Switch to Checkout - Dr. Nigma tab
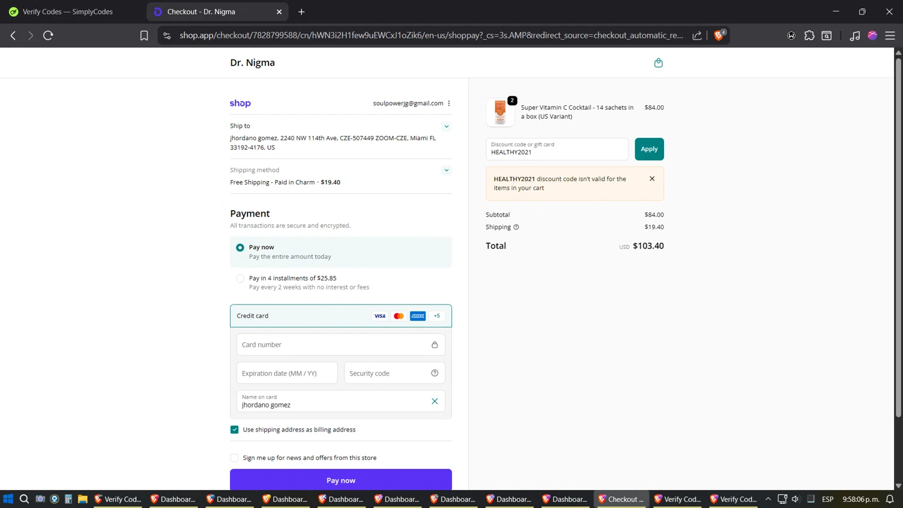This screenshot has width=903, height=508. (x=217, y=11)
